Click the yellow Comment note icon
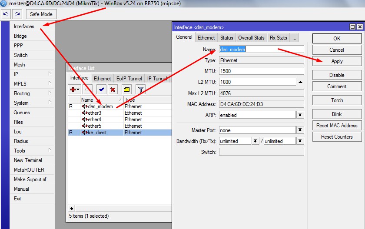 point(126,90)
